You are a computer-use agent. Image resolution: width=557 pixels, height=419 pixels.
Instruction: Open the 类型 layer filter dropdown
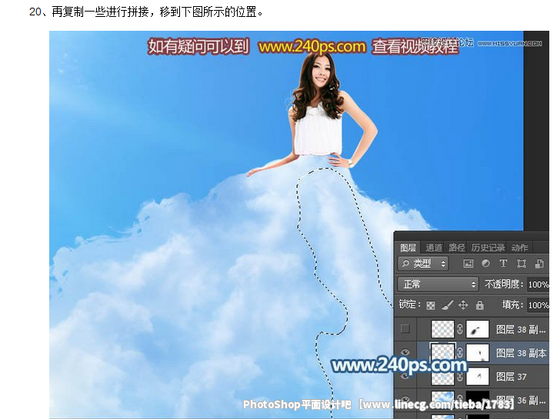click(x=422, y=264)
